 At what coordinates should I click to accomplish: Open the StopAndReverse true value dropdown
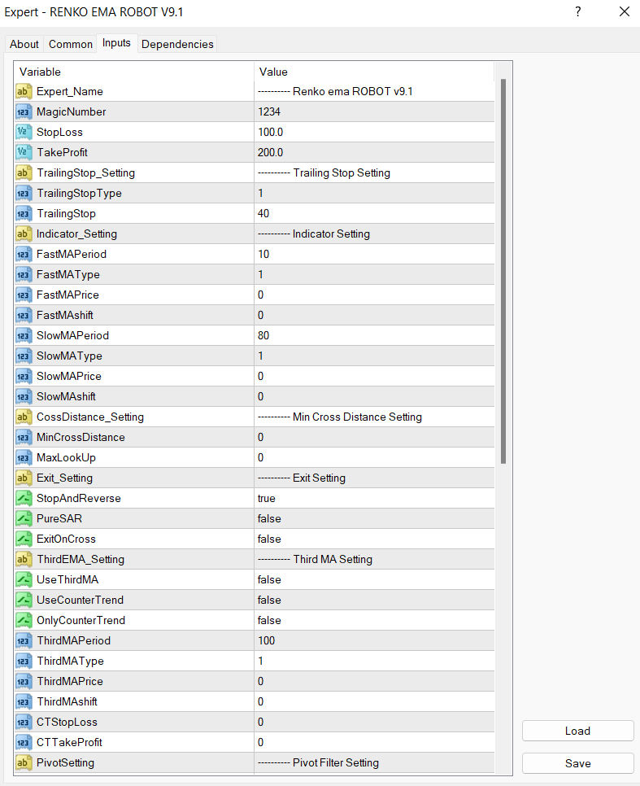click(x=374, y=498)
